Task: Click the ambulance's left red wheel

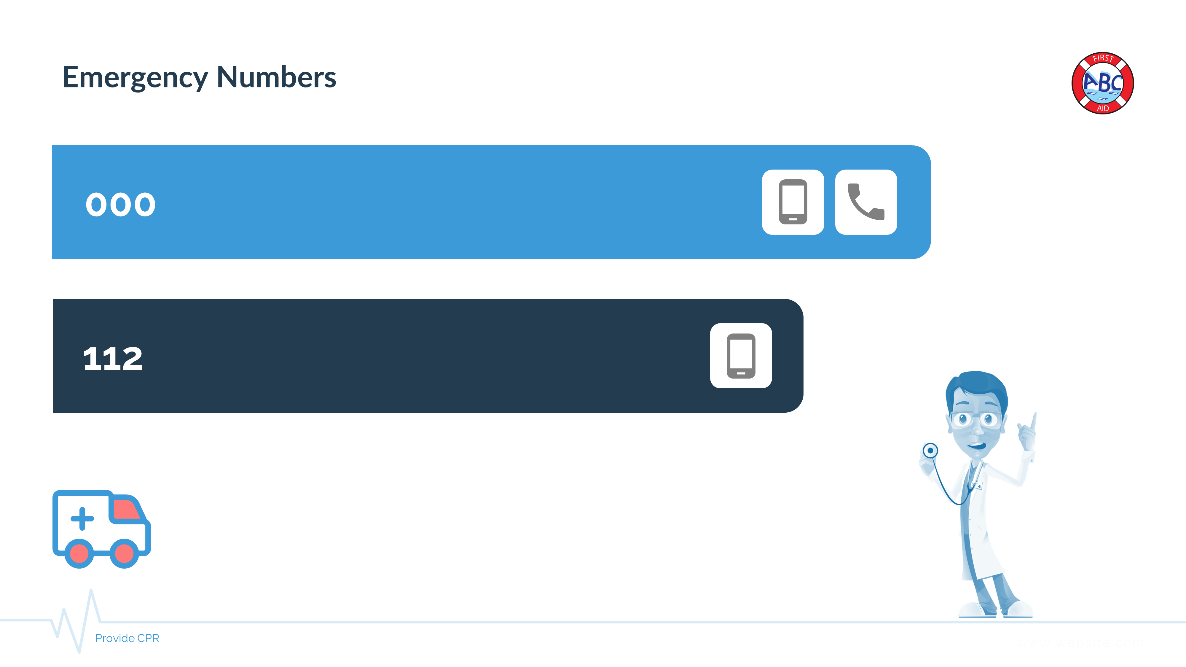Action: click(79, 554)
